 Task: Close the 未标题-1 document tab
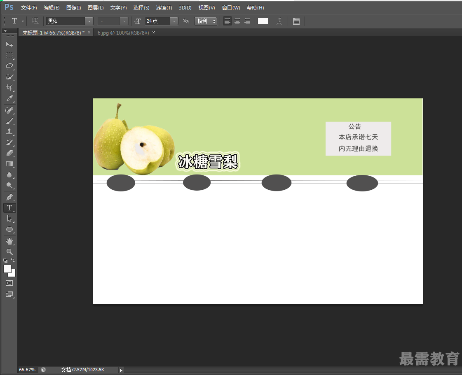(x=89, y=33)
